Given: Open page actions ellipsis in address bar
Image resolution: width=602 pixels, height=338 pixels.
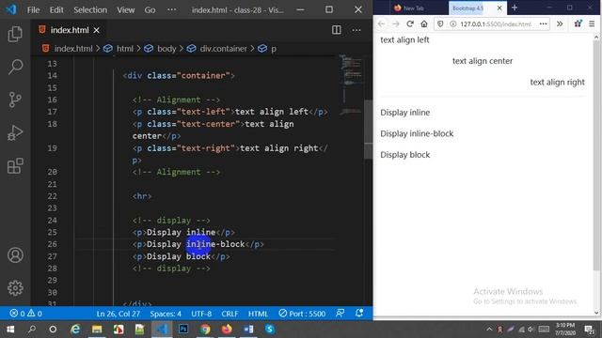Looking at the screenshot, I should (543, 23).
